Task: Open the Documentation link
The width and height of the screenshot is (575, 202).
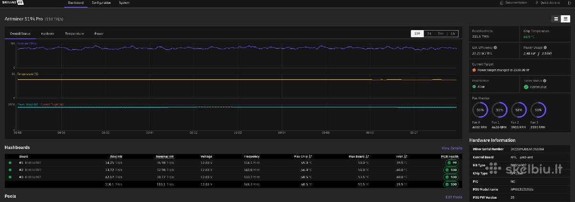Action: 513,3
